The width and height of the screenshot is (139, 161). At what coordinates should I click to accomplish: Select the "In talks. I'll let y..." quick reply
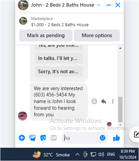tap(59, 58)
